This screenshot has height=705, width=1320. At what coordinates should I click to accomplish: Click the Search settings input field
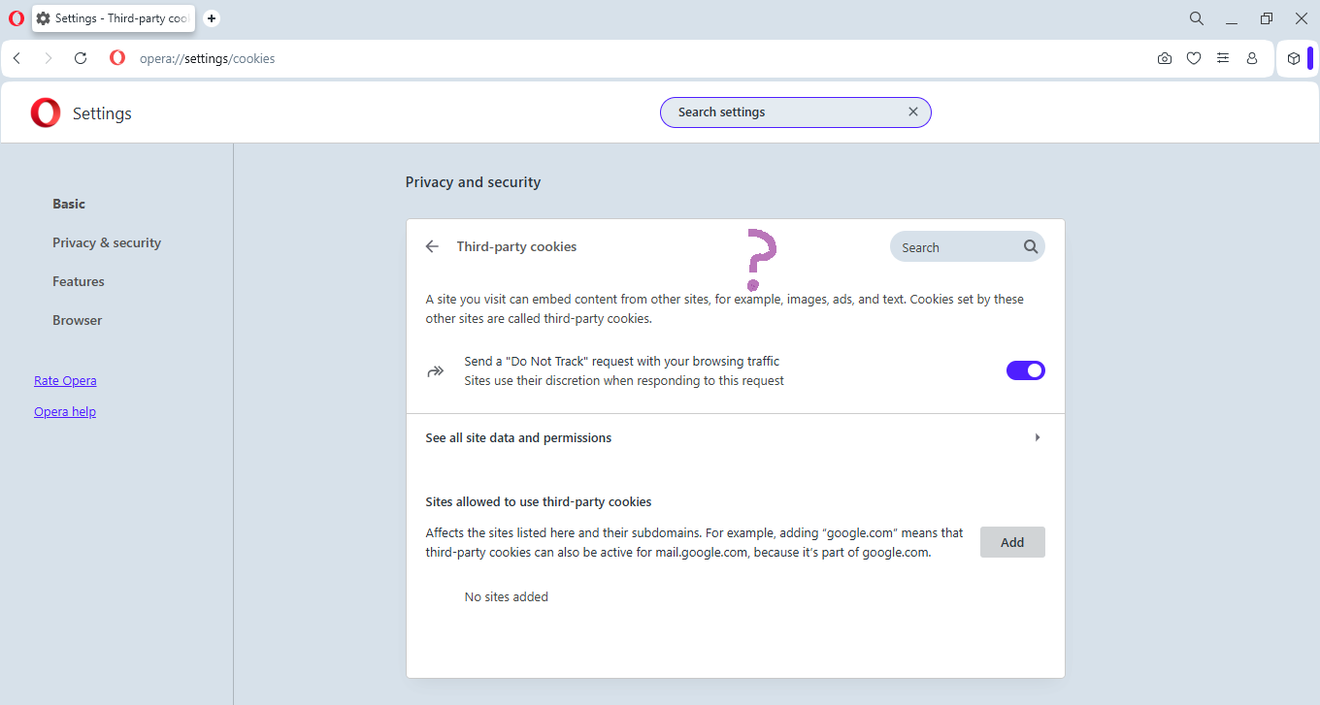[776, 112]
